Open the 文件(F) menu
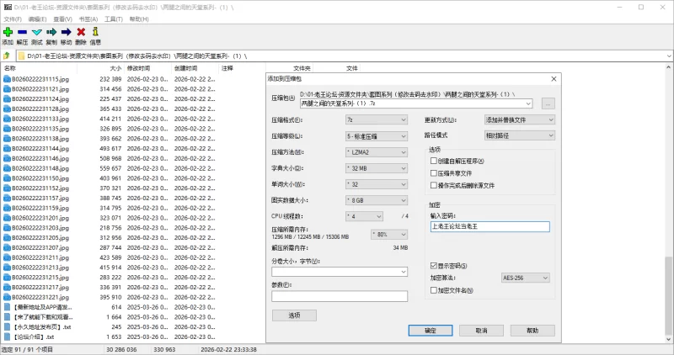Viewport: 674px width, 355px height. point(13,18)
